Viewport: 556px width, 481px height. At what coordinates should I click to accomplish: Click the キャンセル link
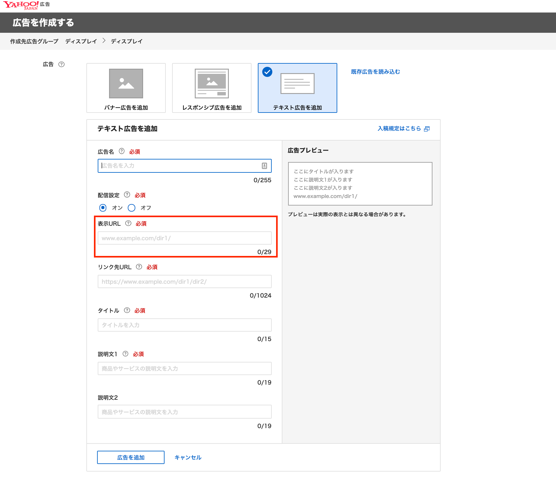click(188, 457)
